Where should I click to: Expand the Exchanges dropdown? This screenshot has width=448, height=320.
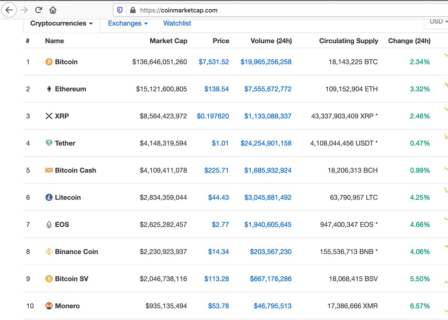[x=128, y=23]
